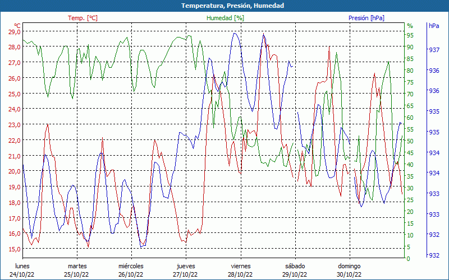Click the green '%' axis unit label

(410, 26)
